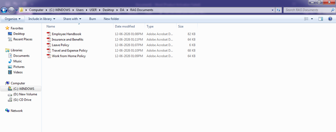Select Network in the navigation pane
The height and width of the screenshot is (132, 336).
[x=17, y=111]
